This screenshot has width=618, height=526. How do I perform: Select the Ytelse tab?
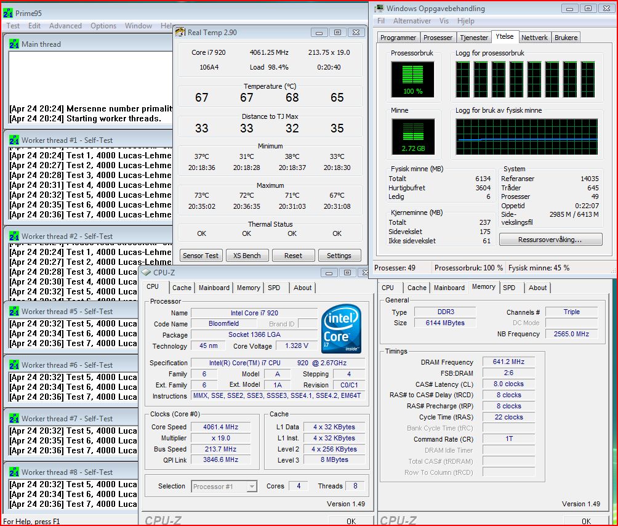[505, 36]
